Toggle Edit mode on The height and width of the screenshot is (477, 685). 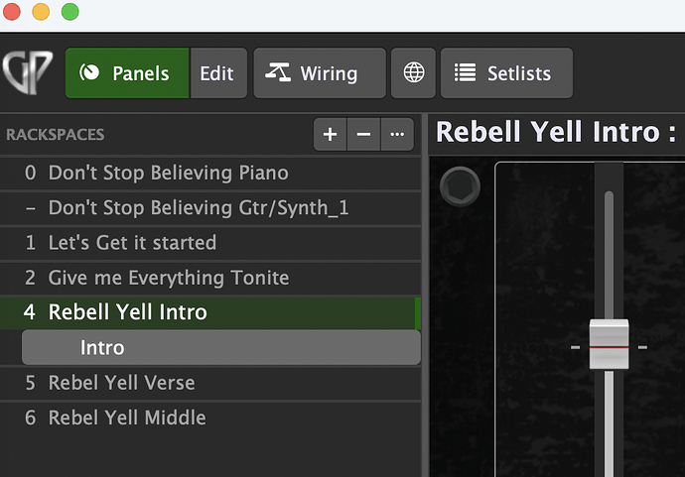(x=216, y=73)
